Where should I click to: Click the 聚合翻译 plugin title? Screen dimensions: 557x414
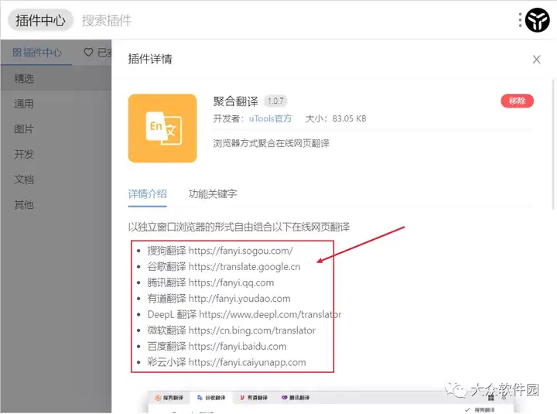coord(235,101)
